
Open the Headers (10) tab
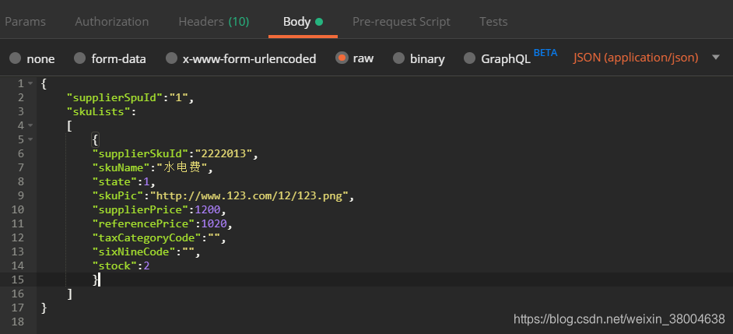[x=214, y=22]
